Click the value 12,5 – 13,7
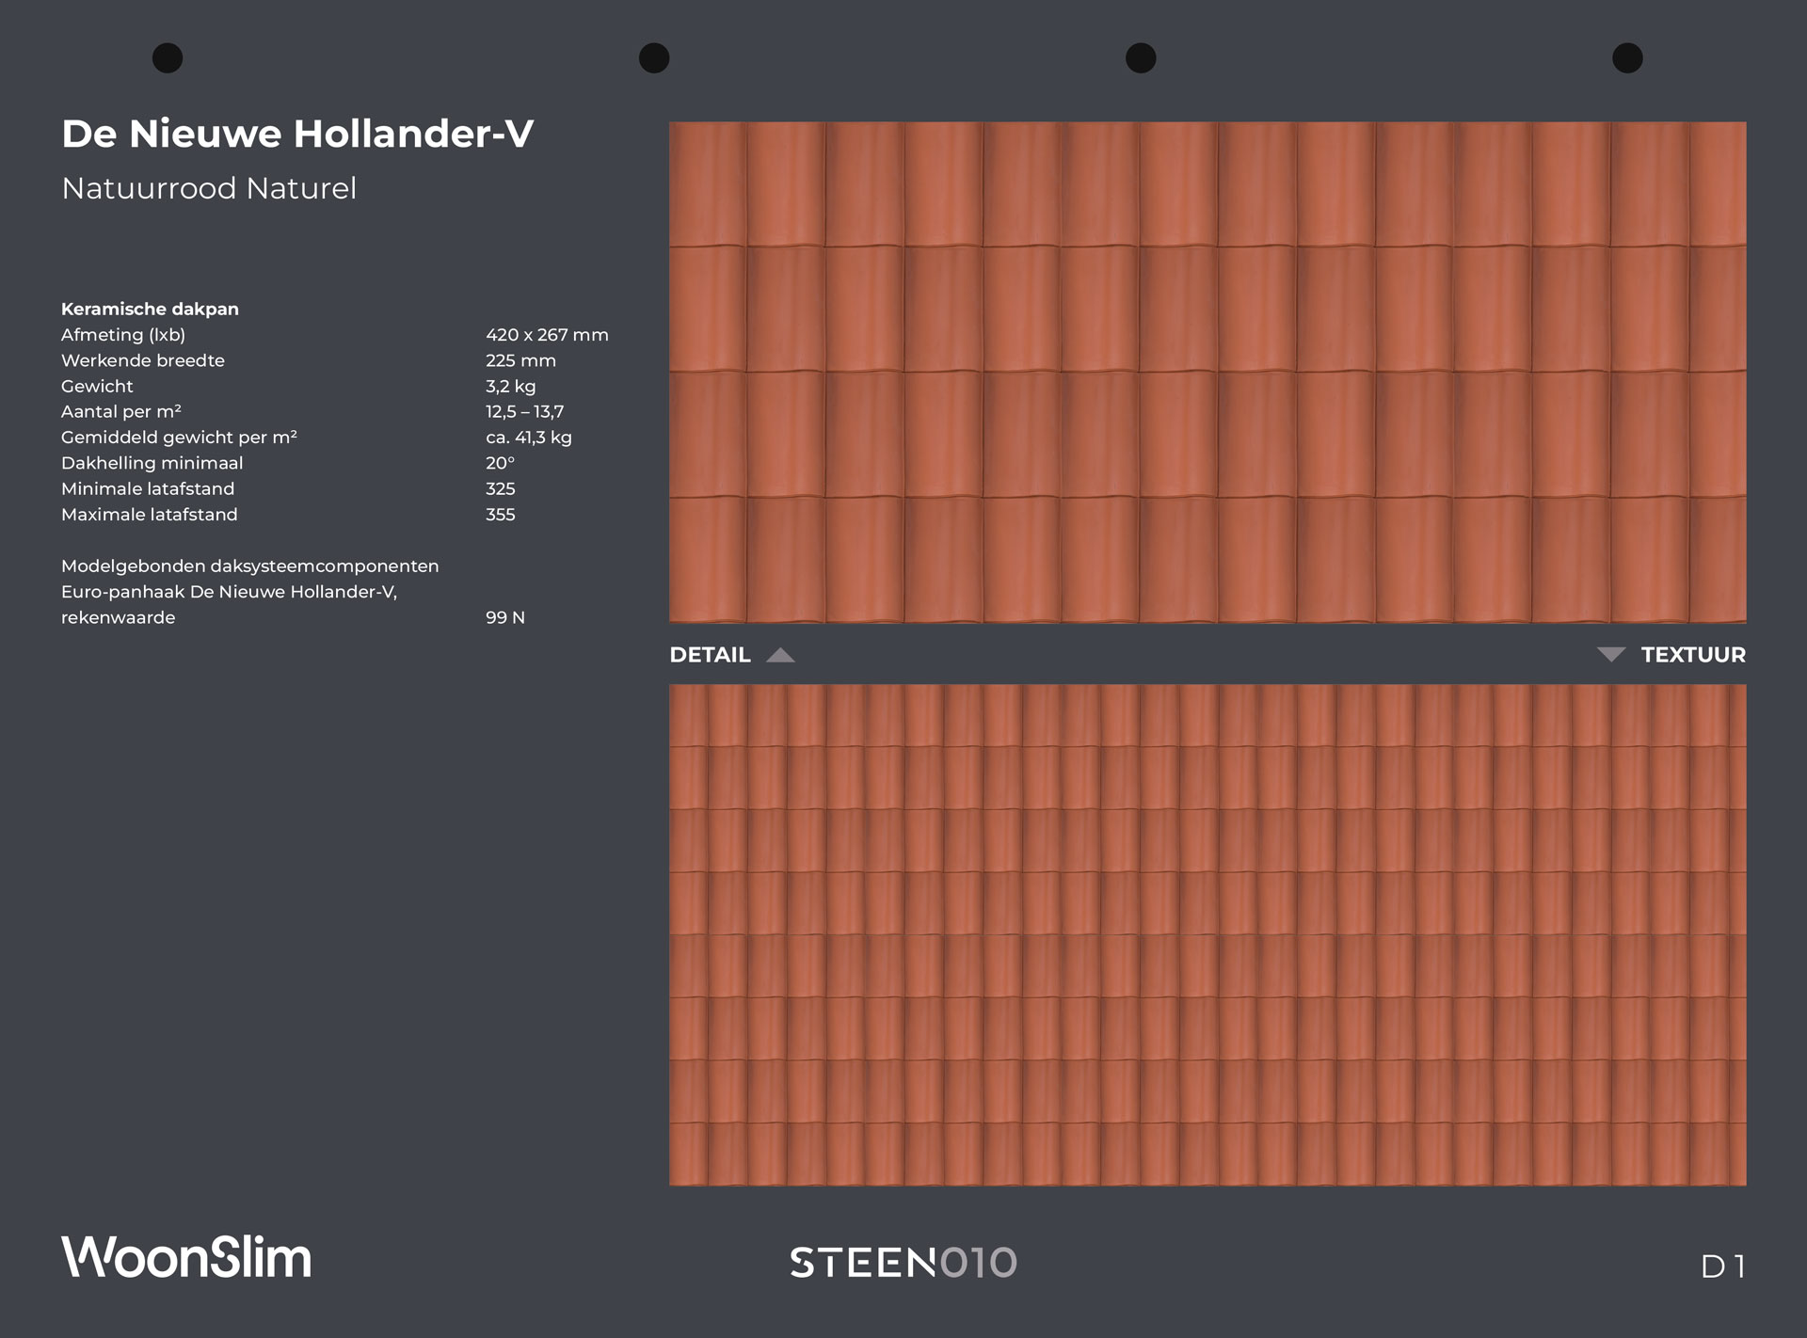The image size is (1807, 1338). 524,411
